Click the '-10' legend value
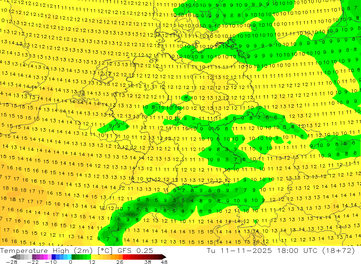Viewport: 361px width, 264px height. 51,262
